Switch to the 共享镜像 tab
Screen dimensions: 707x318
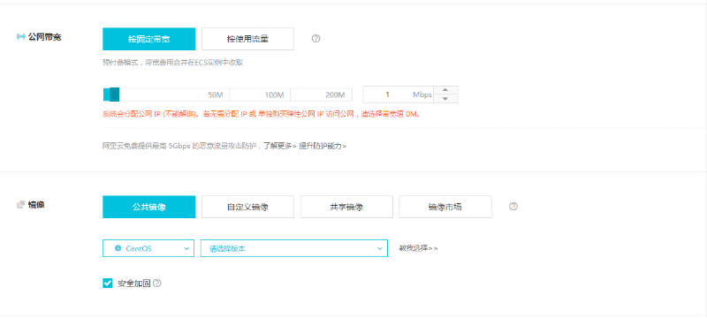(x=346, y=207)
